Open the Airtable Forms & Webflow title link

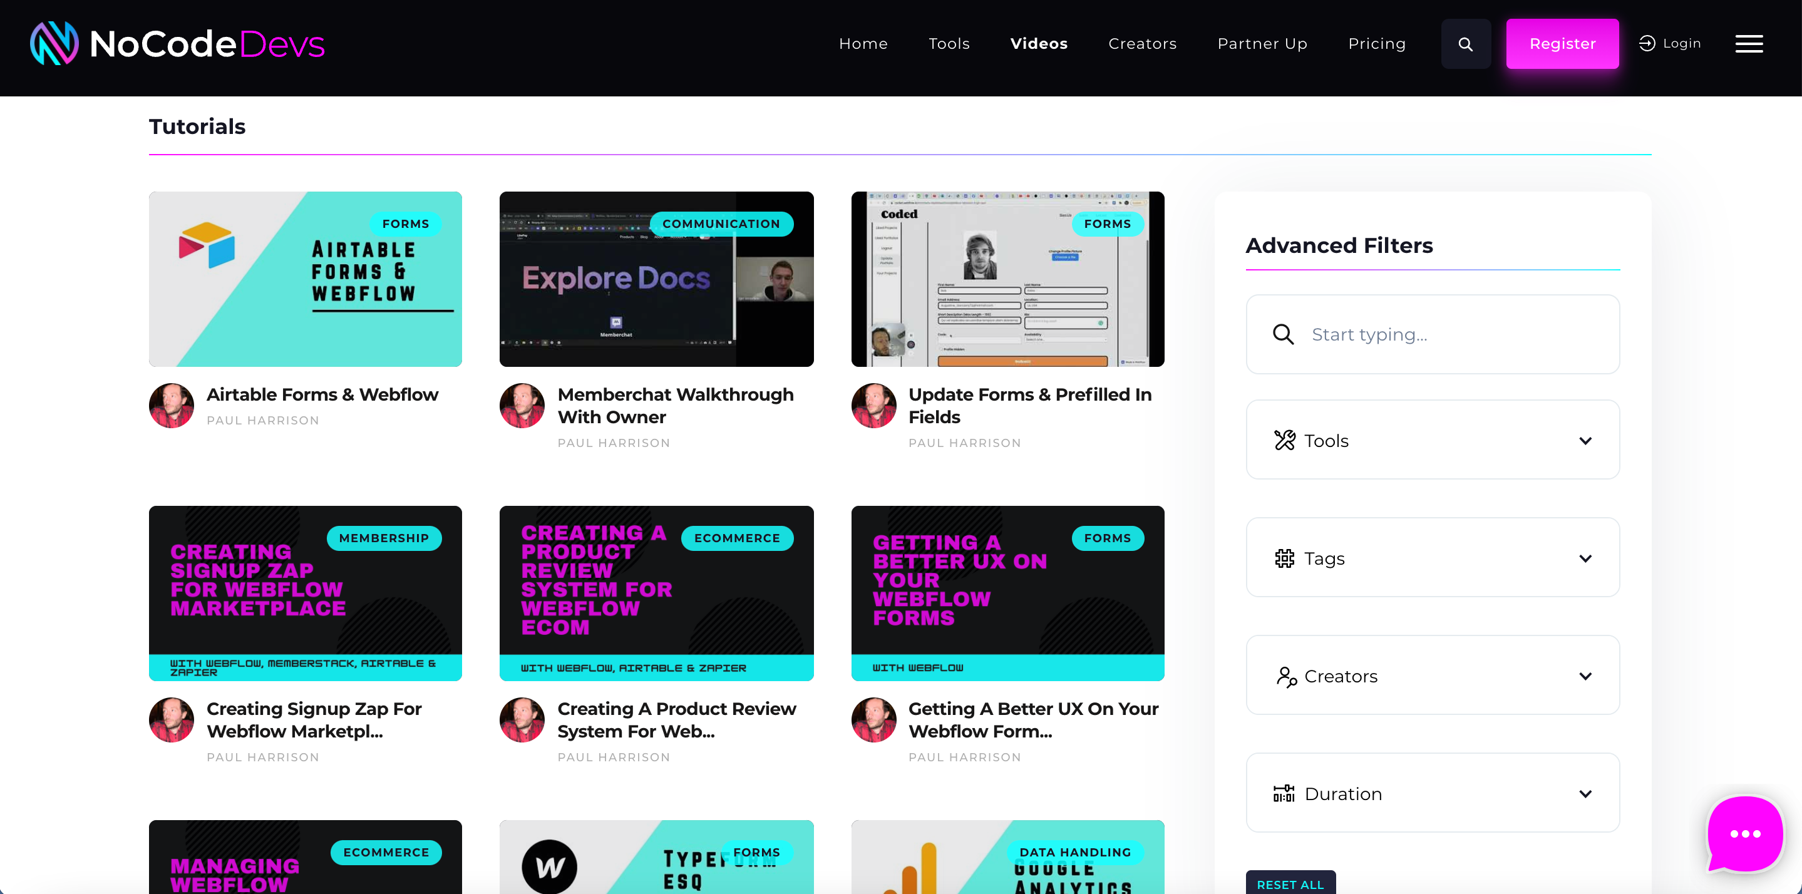click(x=322, y=394)
